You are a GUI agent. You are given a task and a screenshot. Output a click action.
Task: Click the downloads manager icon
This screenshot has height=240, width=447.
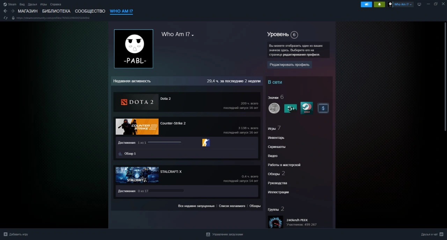point(208,234)
